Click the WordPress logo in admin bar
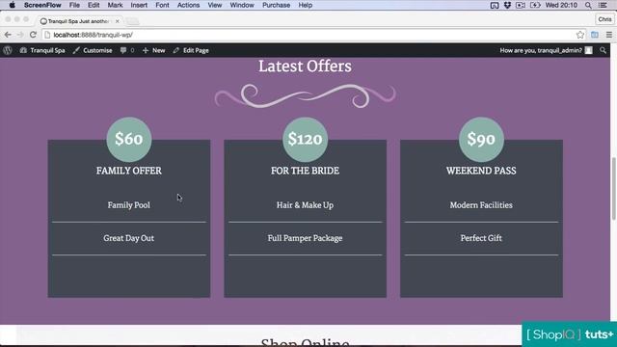 pyautogui.click(x=8, y=50)
